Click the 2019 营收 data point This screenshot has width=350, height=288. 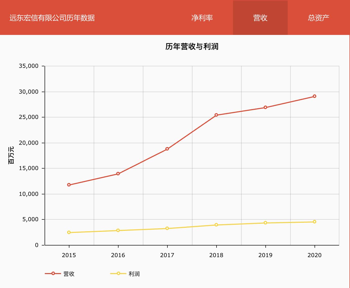[x=265, y=107]
